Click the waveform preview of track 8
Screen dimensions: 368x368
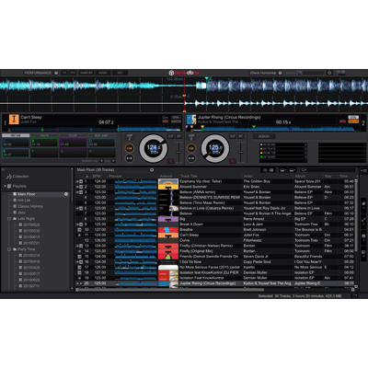[135, 219]
